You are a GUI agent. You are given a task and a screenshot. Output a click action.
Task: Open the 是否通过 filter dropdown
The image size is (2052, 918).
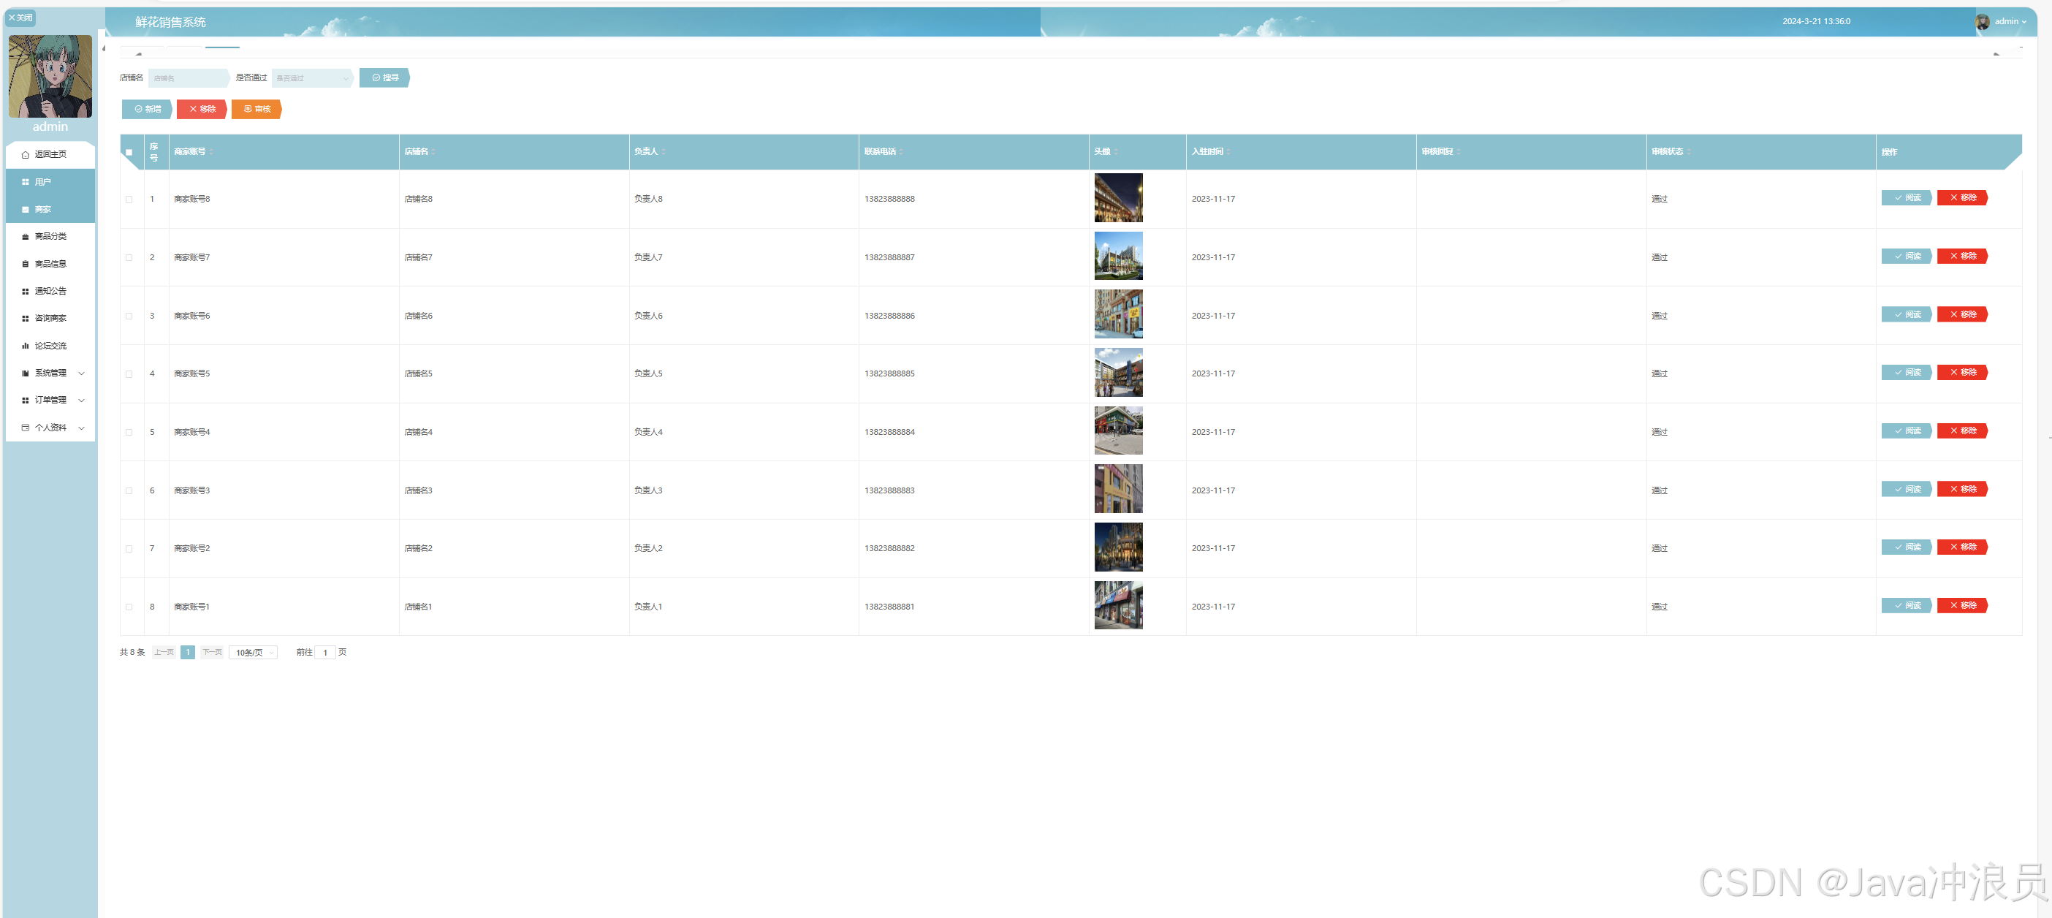click(311, 78)
